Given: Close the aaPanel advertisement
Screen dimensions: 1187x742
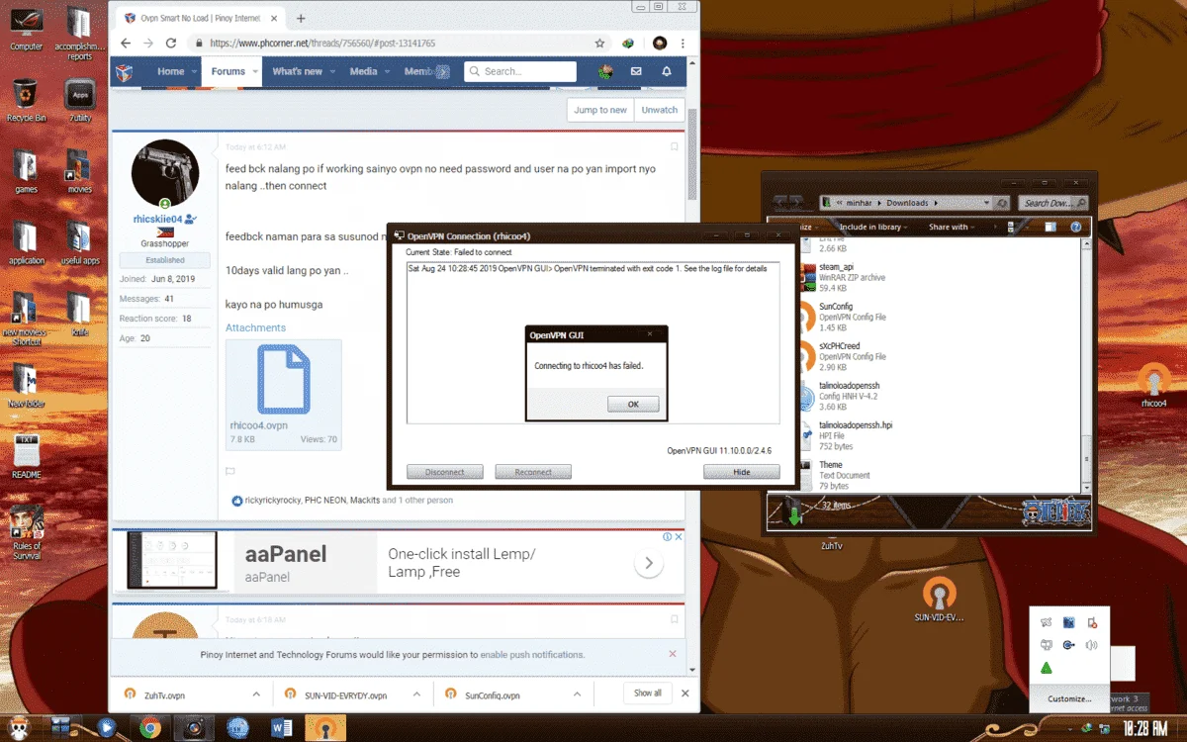Looking at the screenshot, I should pos(679,536).
